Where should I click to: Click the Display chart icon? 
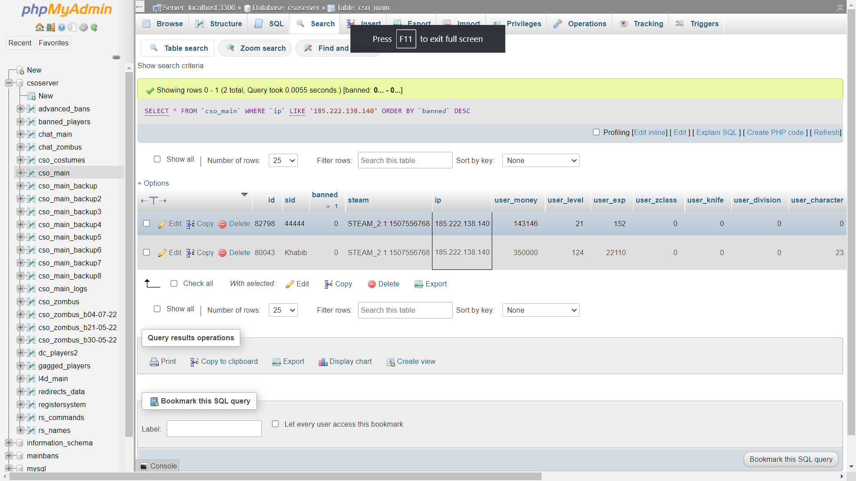point(323,362)
